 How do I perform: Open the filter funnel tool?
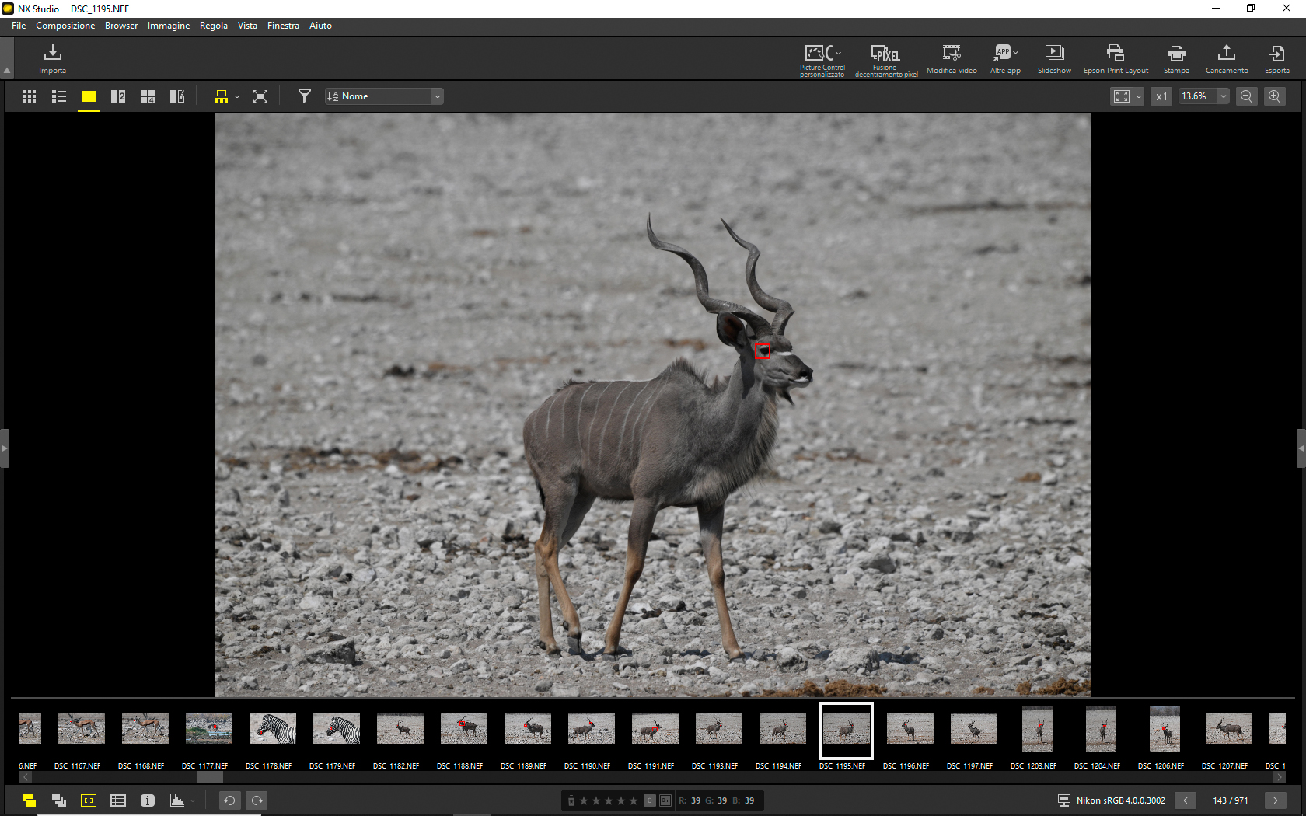point(304,96)
